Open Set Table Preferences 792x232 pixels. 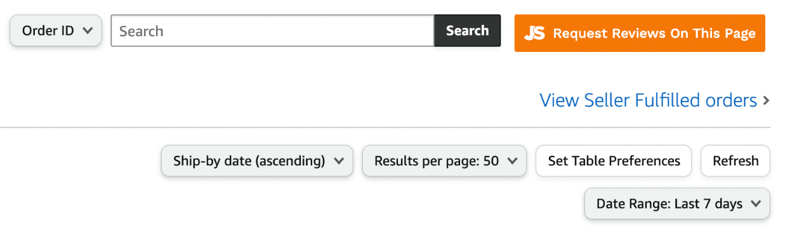pos(614,161)
